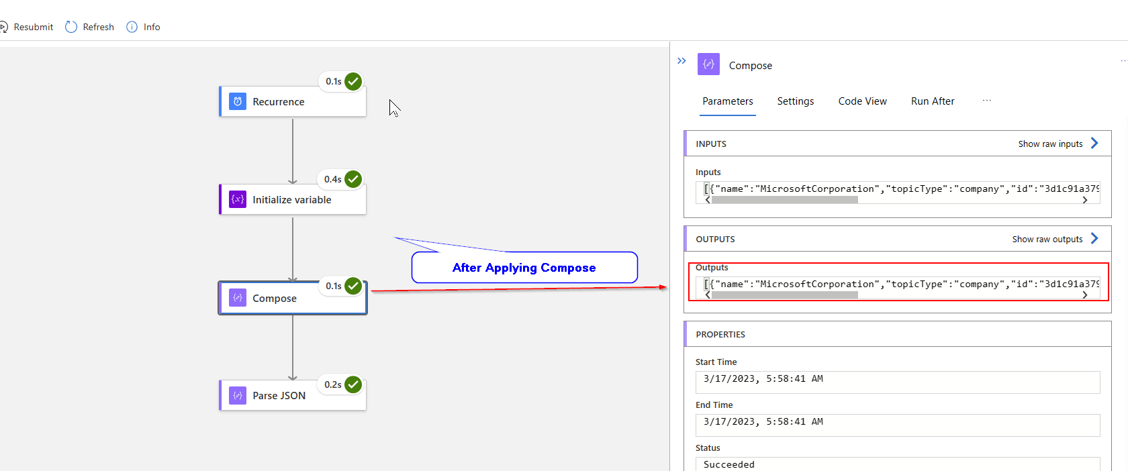Click the Compose title in panel header
The height and width of the screenshot is (471, 1128).
751,66
